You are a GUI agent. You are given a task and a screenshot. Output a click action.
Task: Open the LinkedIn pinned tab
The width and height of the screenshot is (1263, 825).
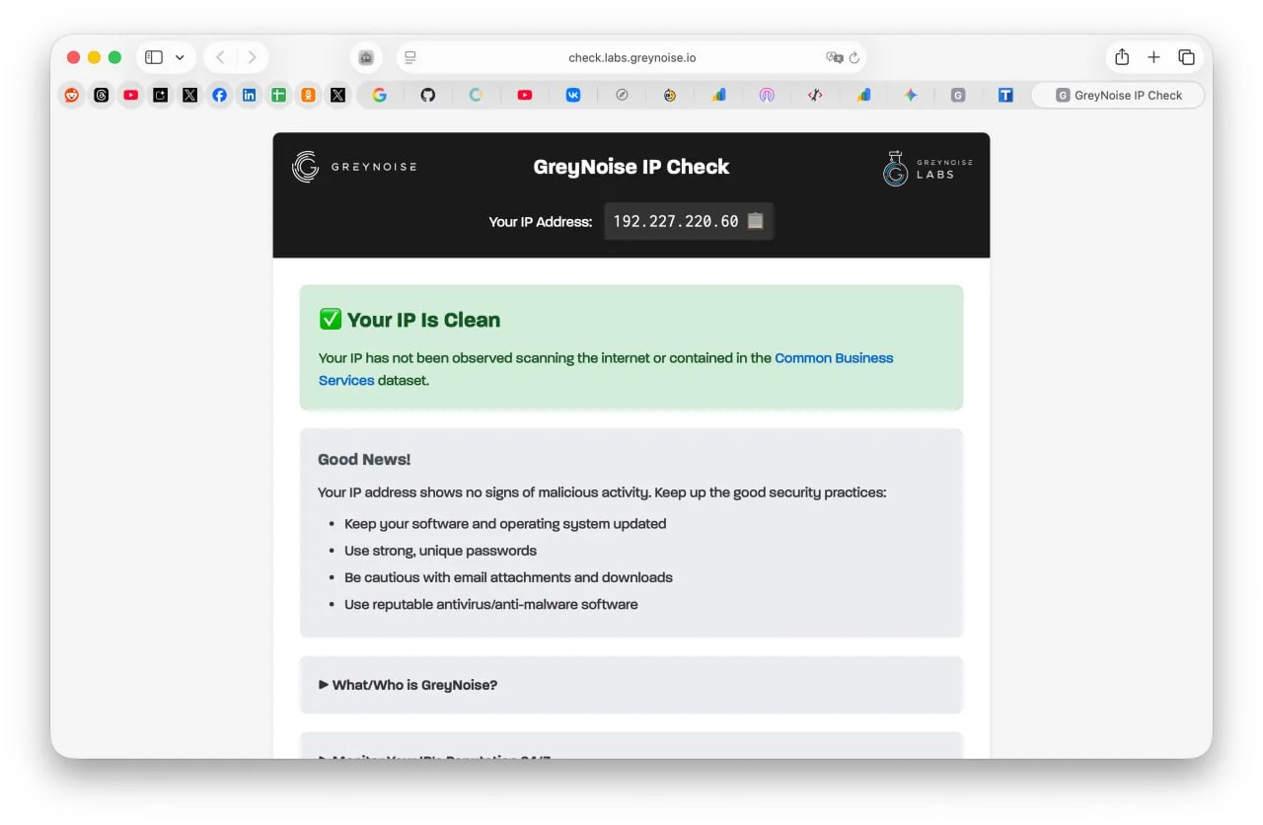tap(249, 96)
